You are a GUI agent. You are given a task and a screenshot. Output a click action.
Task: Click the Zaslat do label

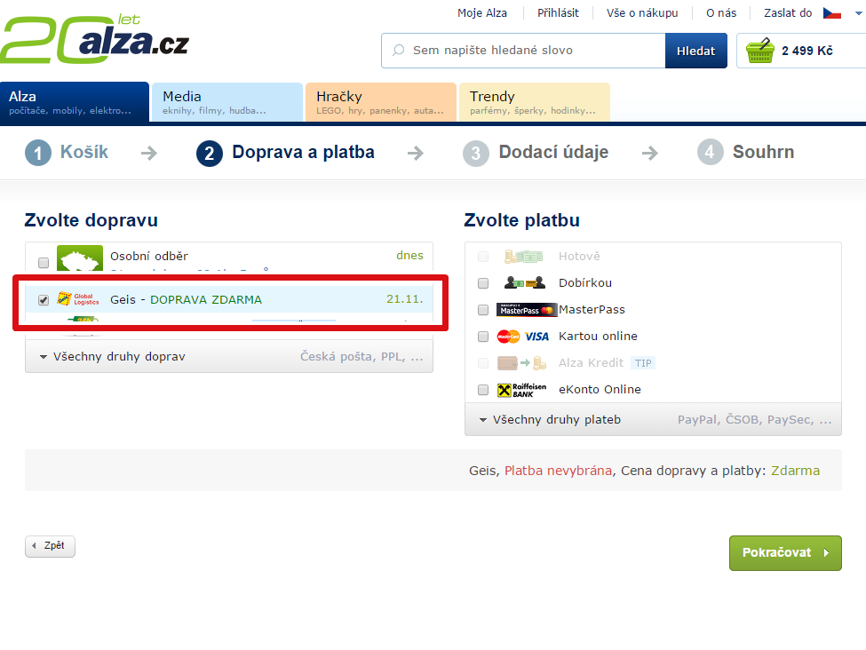(x=788, y=12)
